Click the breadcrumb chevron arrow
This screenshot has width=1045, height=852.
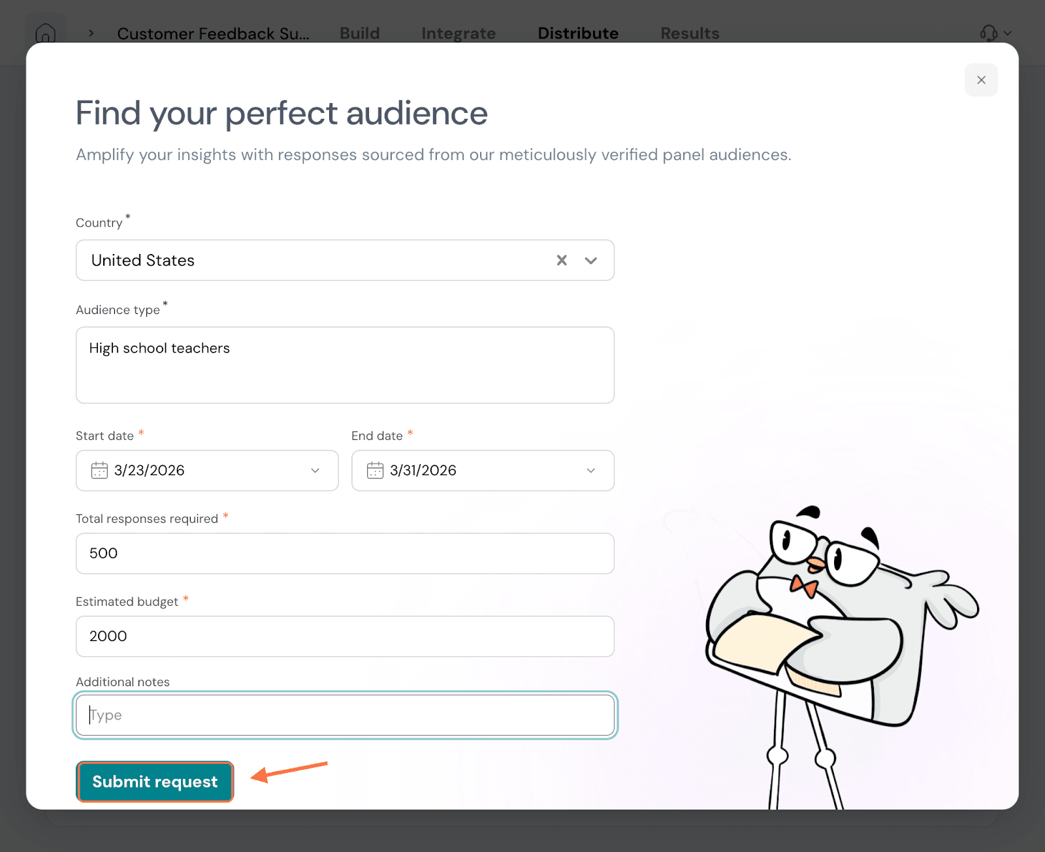point(91,33)
